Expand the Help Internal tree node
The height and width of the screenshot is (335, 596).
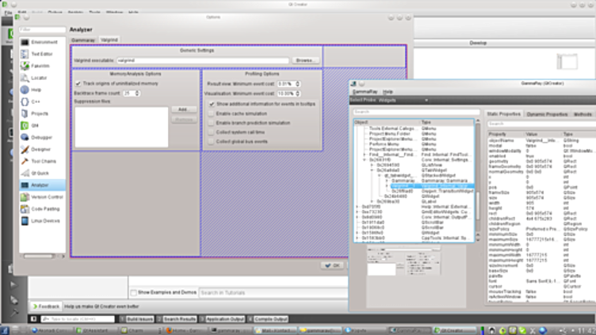[x=357, y=208]
